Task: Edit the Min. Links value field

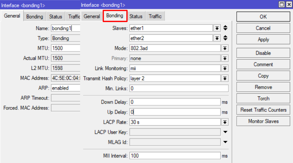Action: point(179,88)
